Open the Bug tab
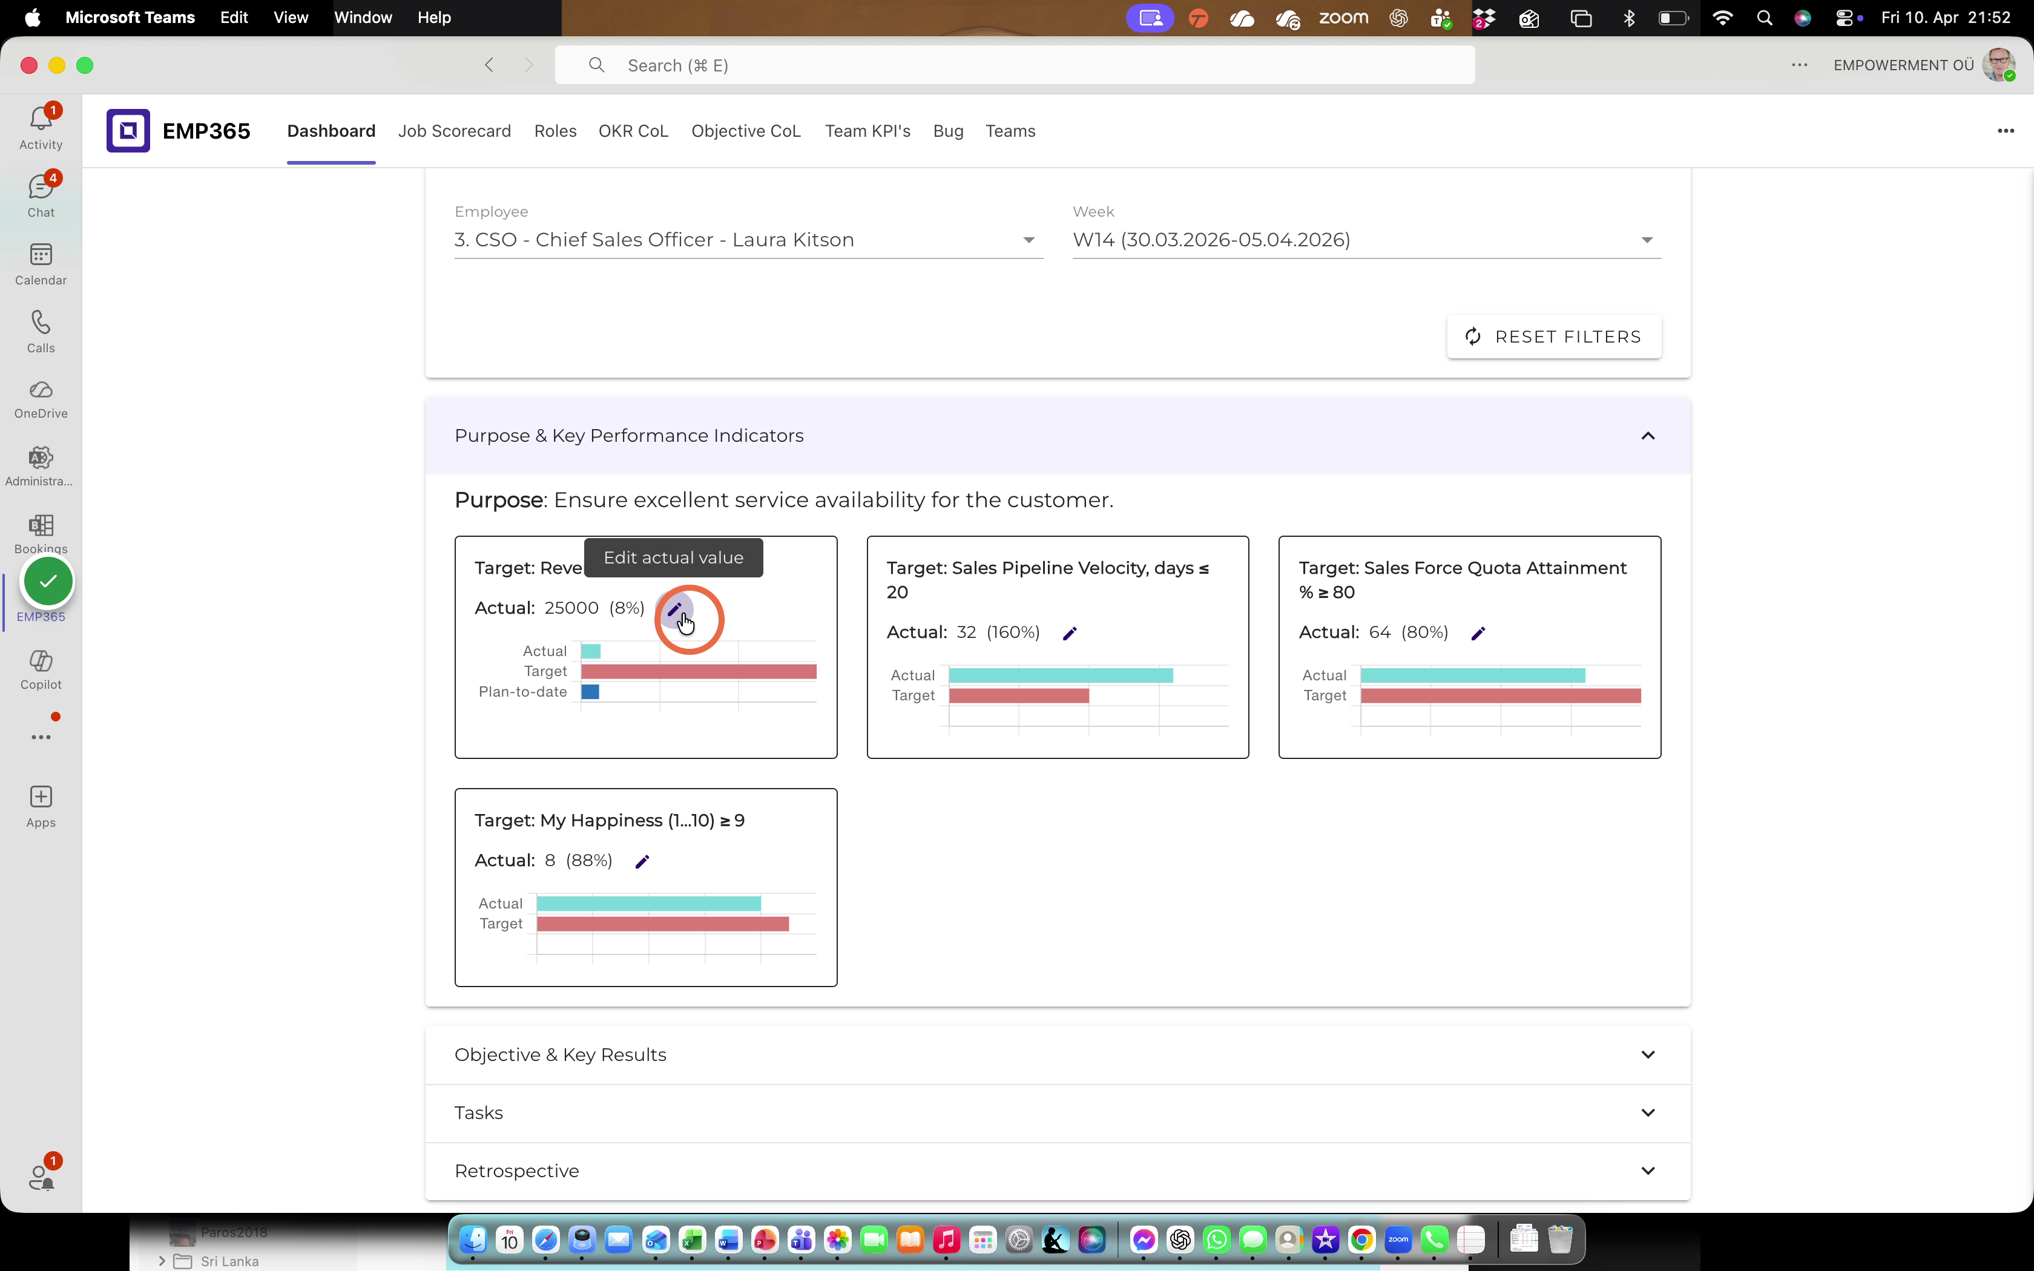Image resolution: width=2034 pixels, height=1271 pixels. (x=948, y=131)
